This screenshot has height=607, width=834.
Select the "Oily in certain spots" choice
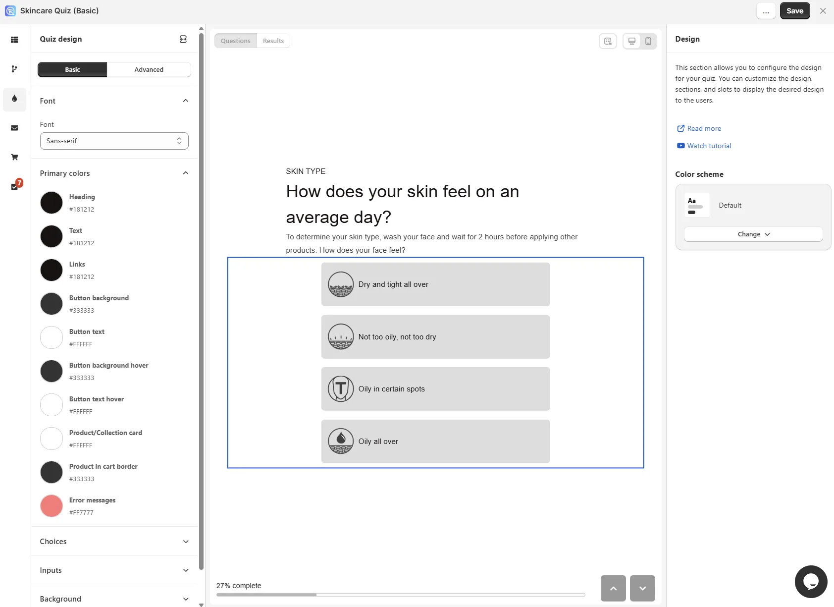435,389
